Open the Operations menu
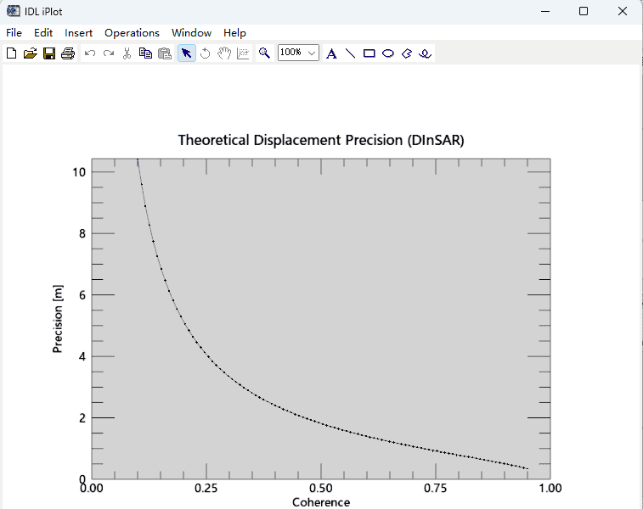643x509 pixels. point(132,33)
